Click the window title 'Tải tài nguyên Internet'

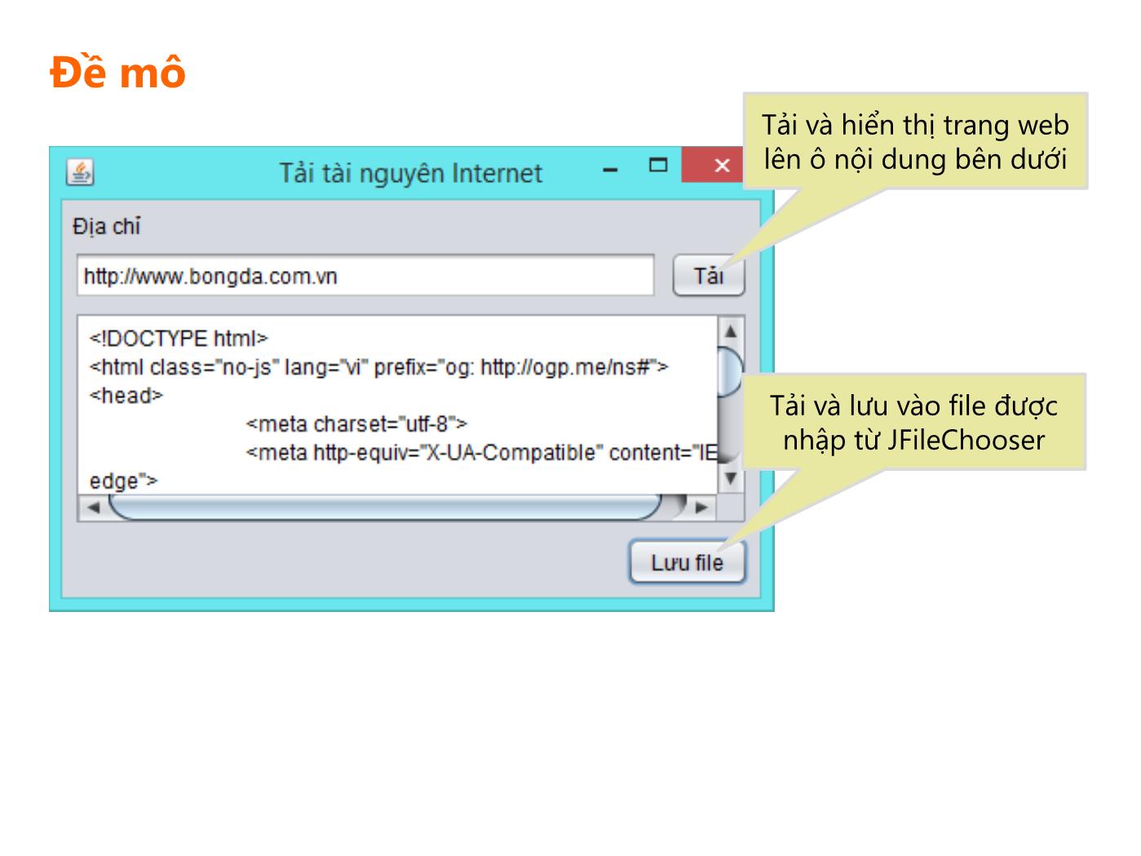click(x=410, y=173)
